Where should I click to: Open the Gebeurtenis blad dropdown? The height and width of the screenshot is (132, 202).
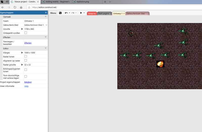pyautogui.click(x=36, y=25)
